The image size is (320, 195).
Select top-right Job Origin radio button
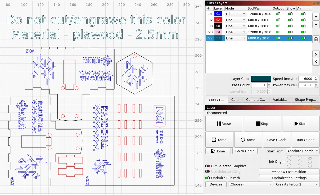click(310, 157)
